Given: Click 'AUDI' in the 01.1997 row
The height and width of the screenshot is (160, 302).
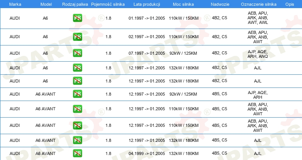Looking at the screenshot, I should (15, 18).
